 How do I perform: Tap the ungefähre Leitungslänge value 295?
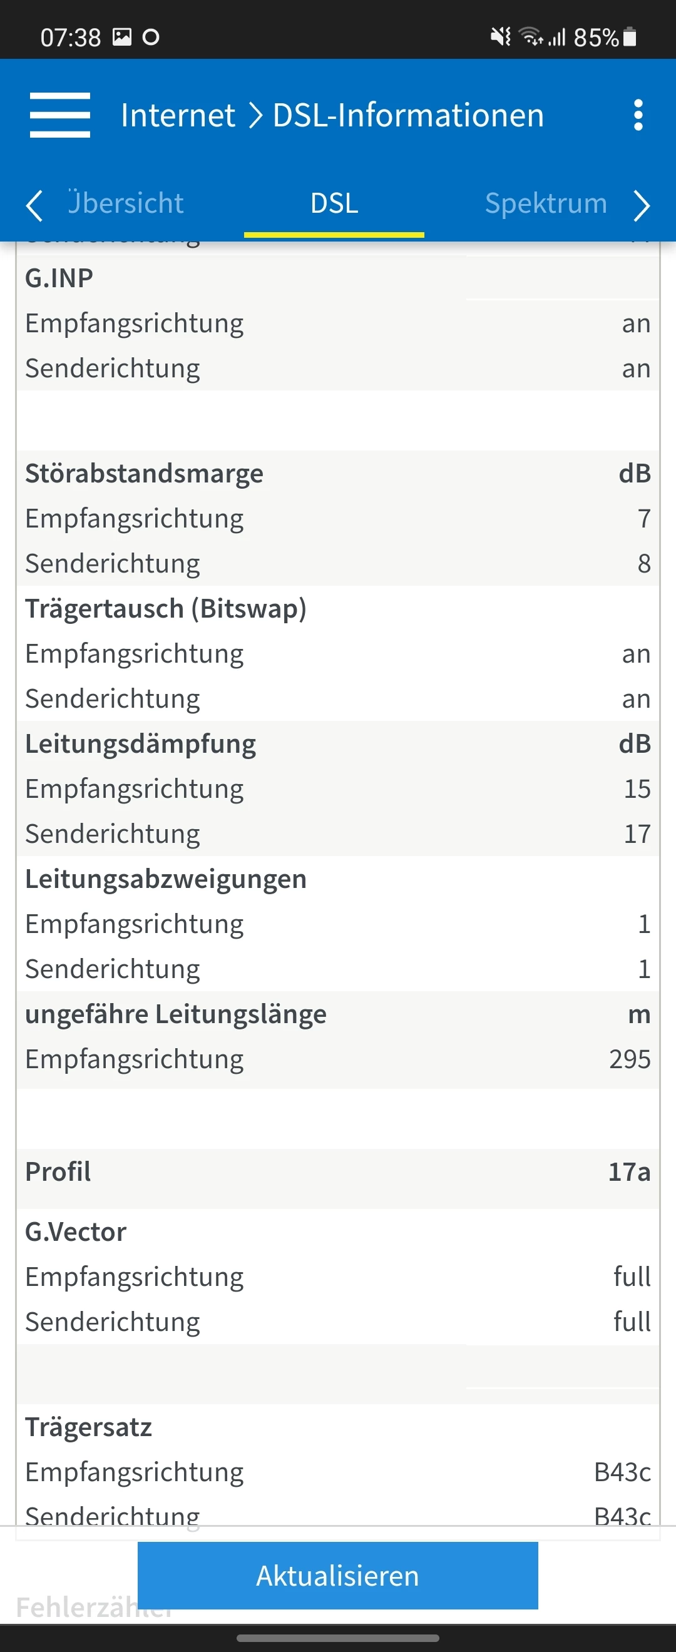pyautogui.click(x=629, y=1059)
